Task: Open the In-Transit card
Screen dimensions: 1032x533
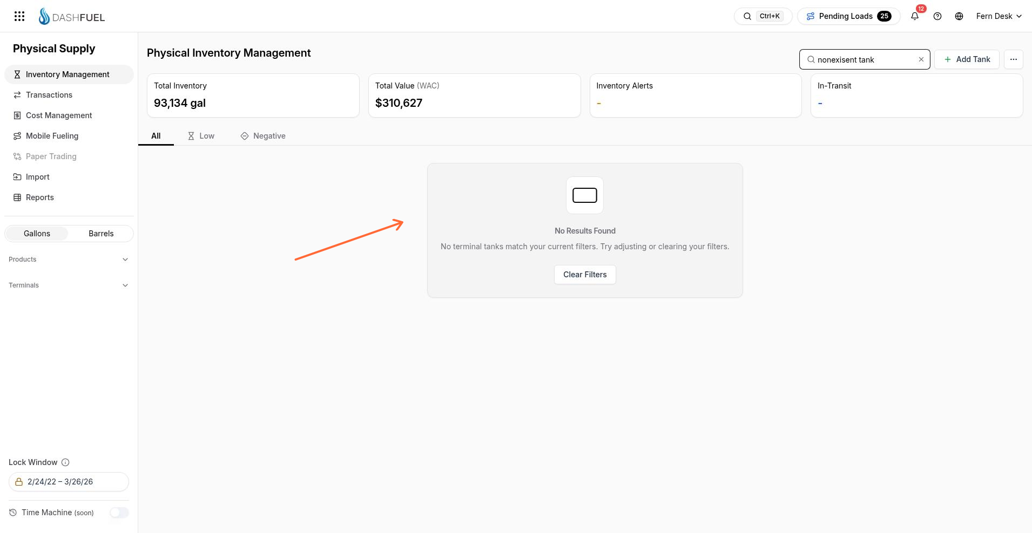Action: pos(917,95)
